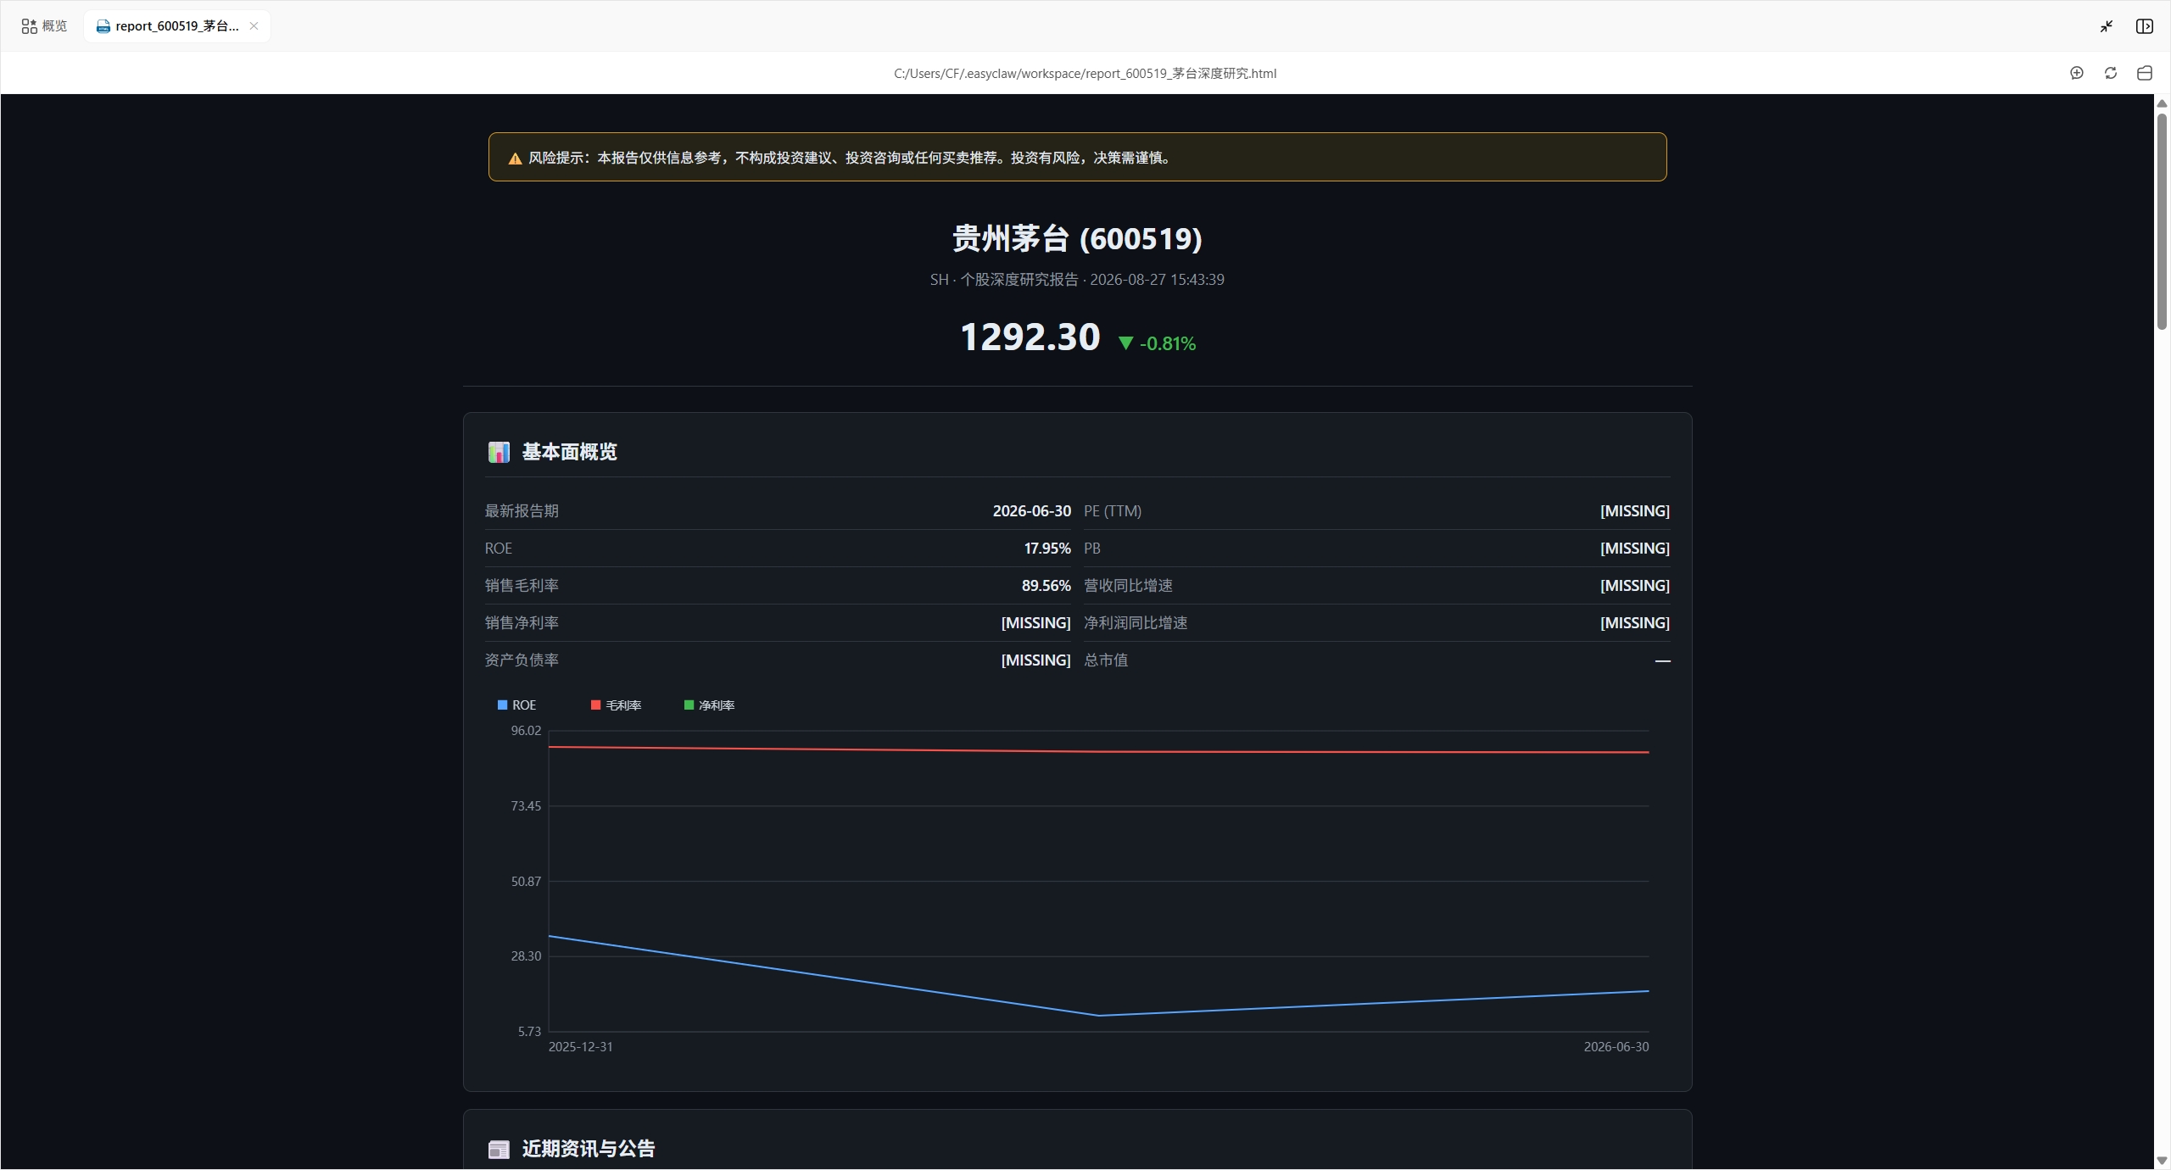
Task: Click the 营收同比增速 label
Action: [1128, 586]
